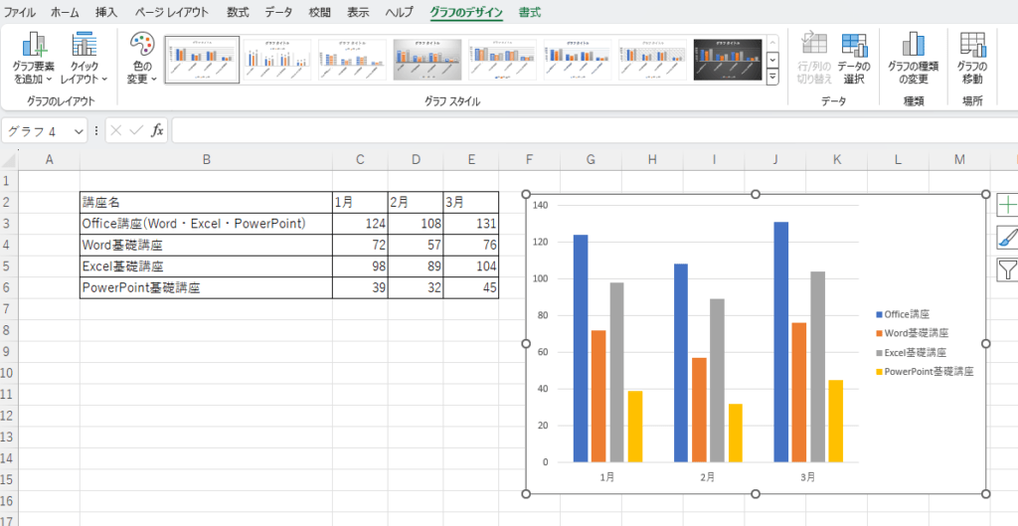Switch to the 数式 tab
The height and width of the screenshot is (526, 1018).
[239, 12]
